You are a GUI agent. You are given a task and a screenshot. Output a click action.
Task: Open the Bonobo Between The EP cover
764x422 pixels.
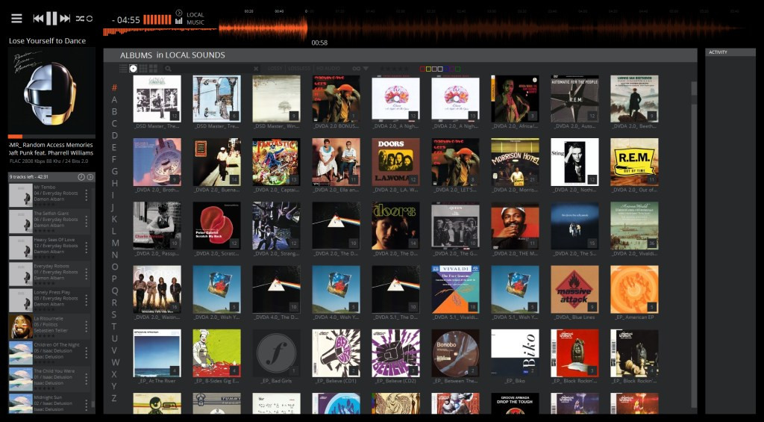pos(455,353)
